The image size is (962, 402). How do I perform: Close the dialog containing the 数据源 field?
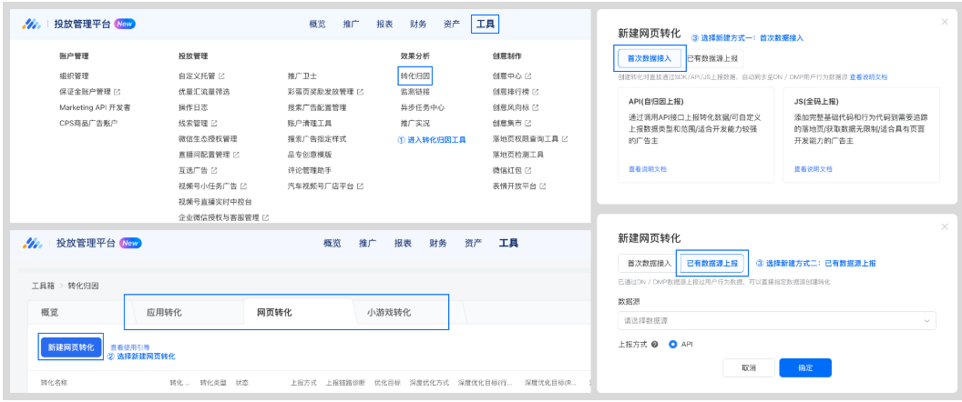(944, 227)
